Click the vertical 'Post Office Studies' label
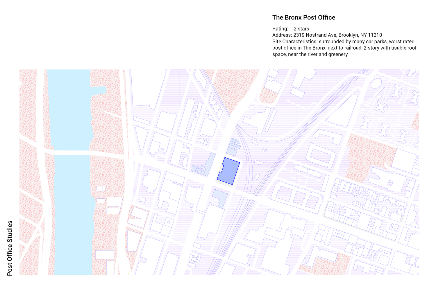This screenshot has height=282, width=436. [x=10, y=248]
